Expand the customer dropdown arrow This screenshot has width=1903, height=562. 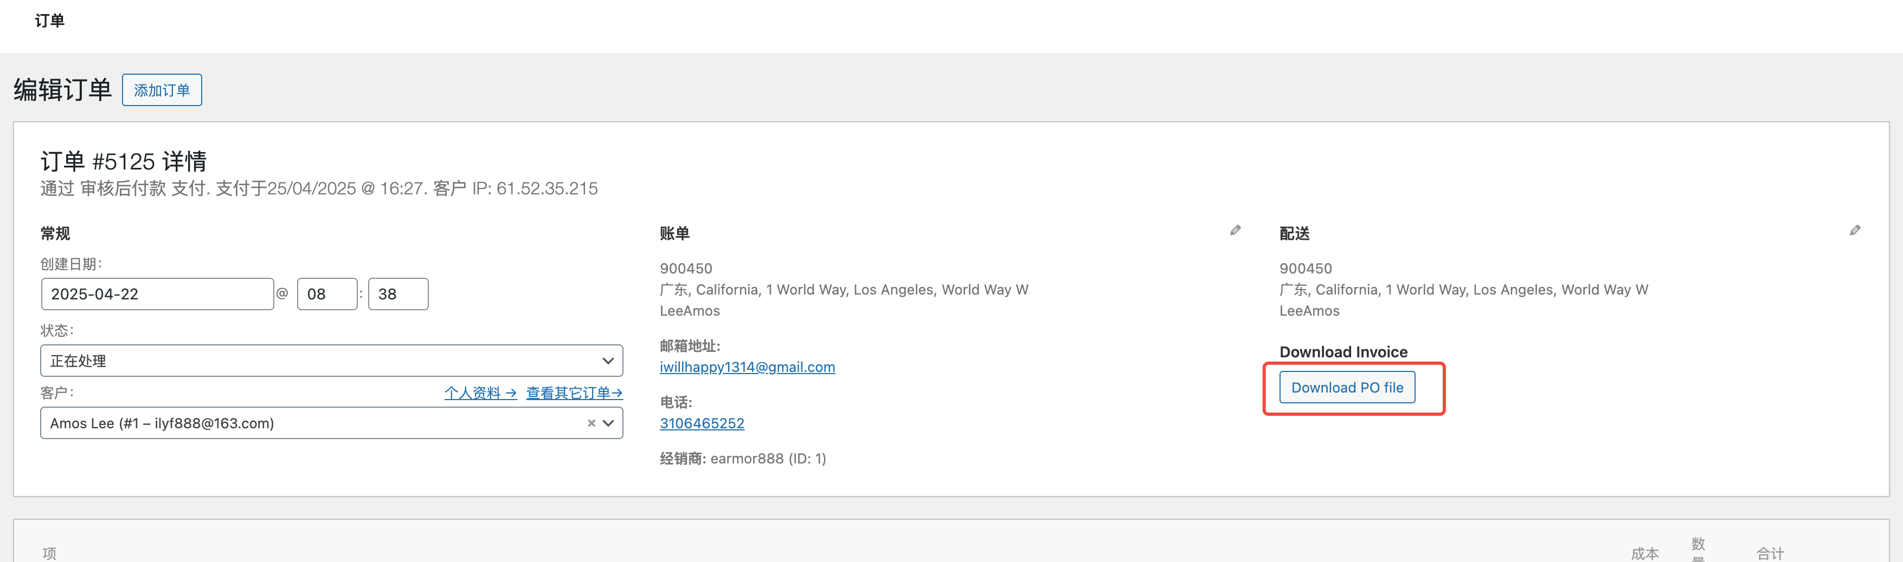[x=609, y=423]
